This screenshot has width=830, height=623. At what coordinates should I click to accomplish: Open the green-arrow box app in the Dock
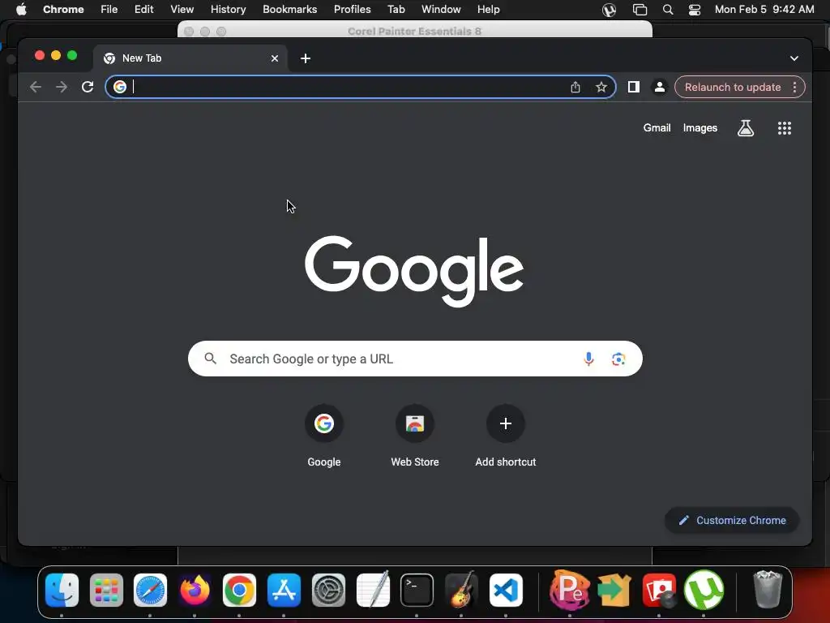click(614, 590)
